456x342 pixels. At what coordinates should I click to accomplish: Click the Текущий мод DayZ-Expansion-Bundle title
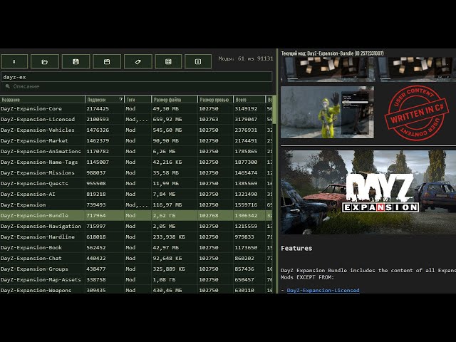tap(333, 53)
